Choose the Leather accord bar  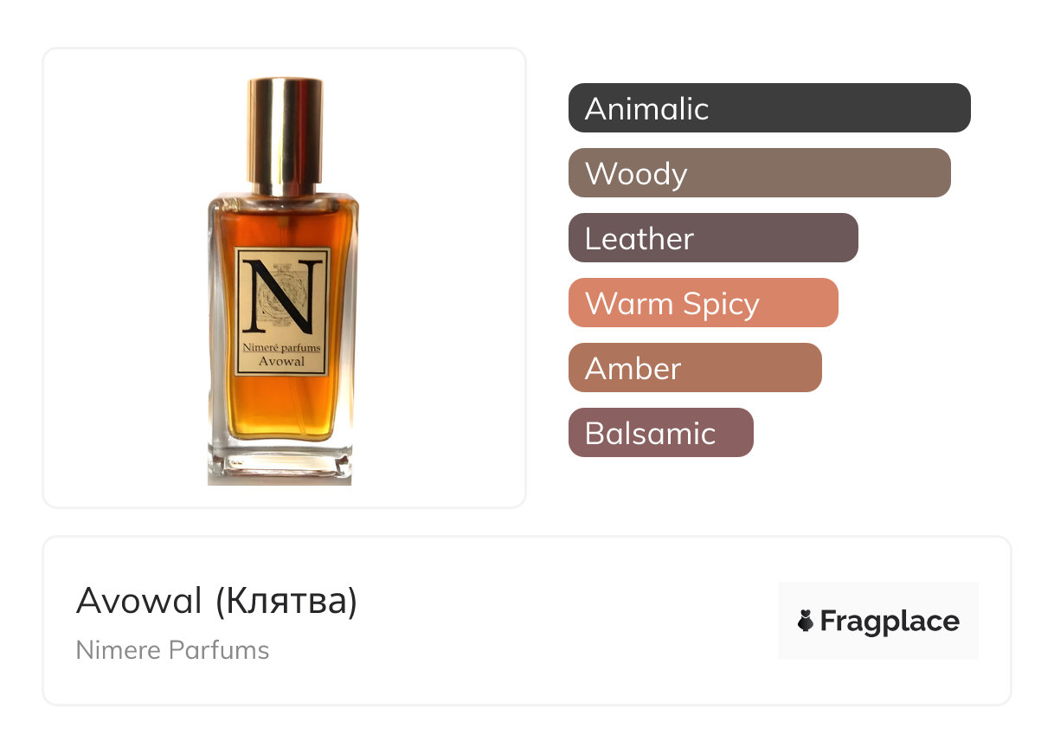point(713,238)
